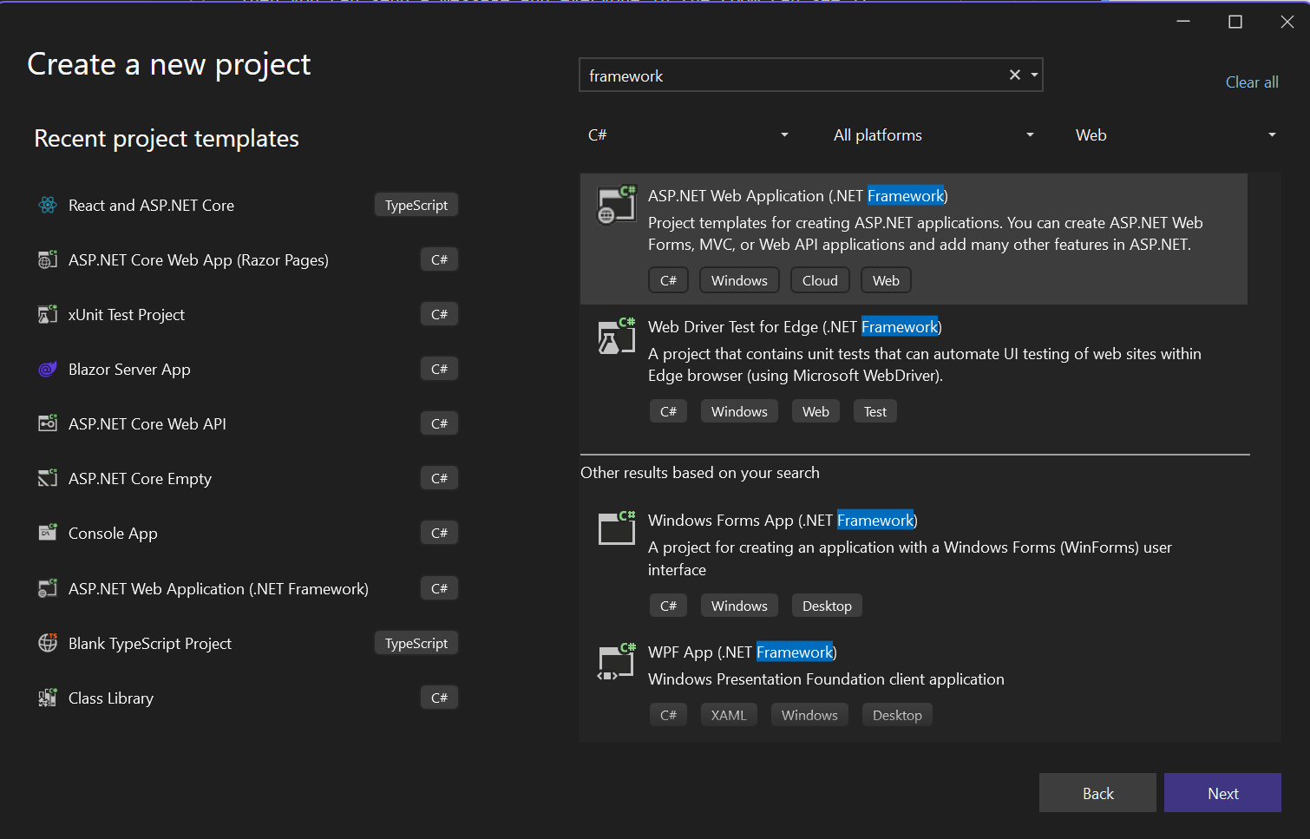The width and height of the screenshot is (1310, 839).
Task: Click the xUnit Test Project icon
Action: tap(48, 315)
